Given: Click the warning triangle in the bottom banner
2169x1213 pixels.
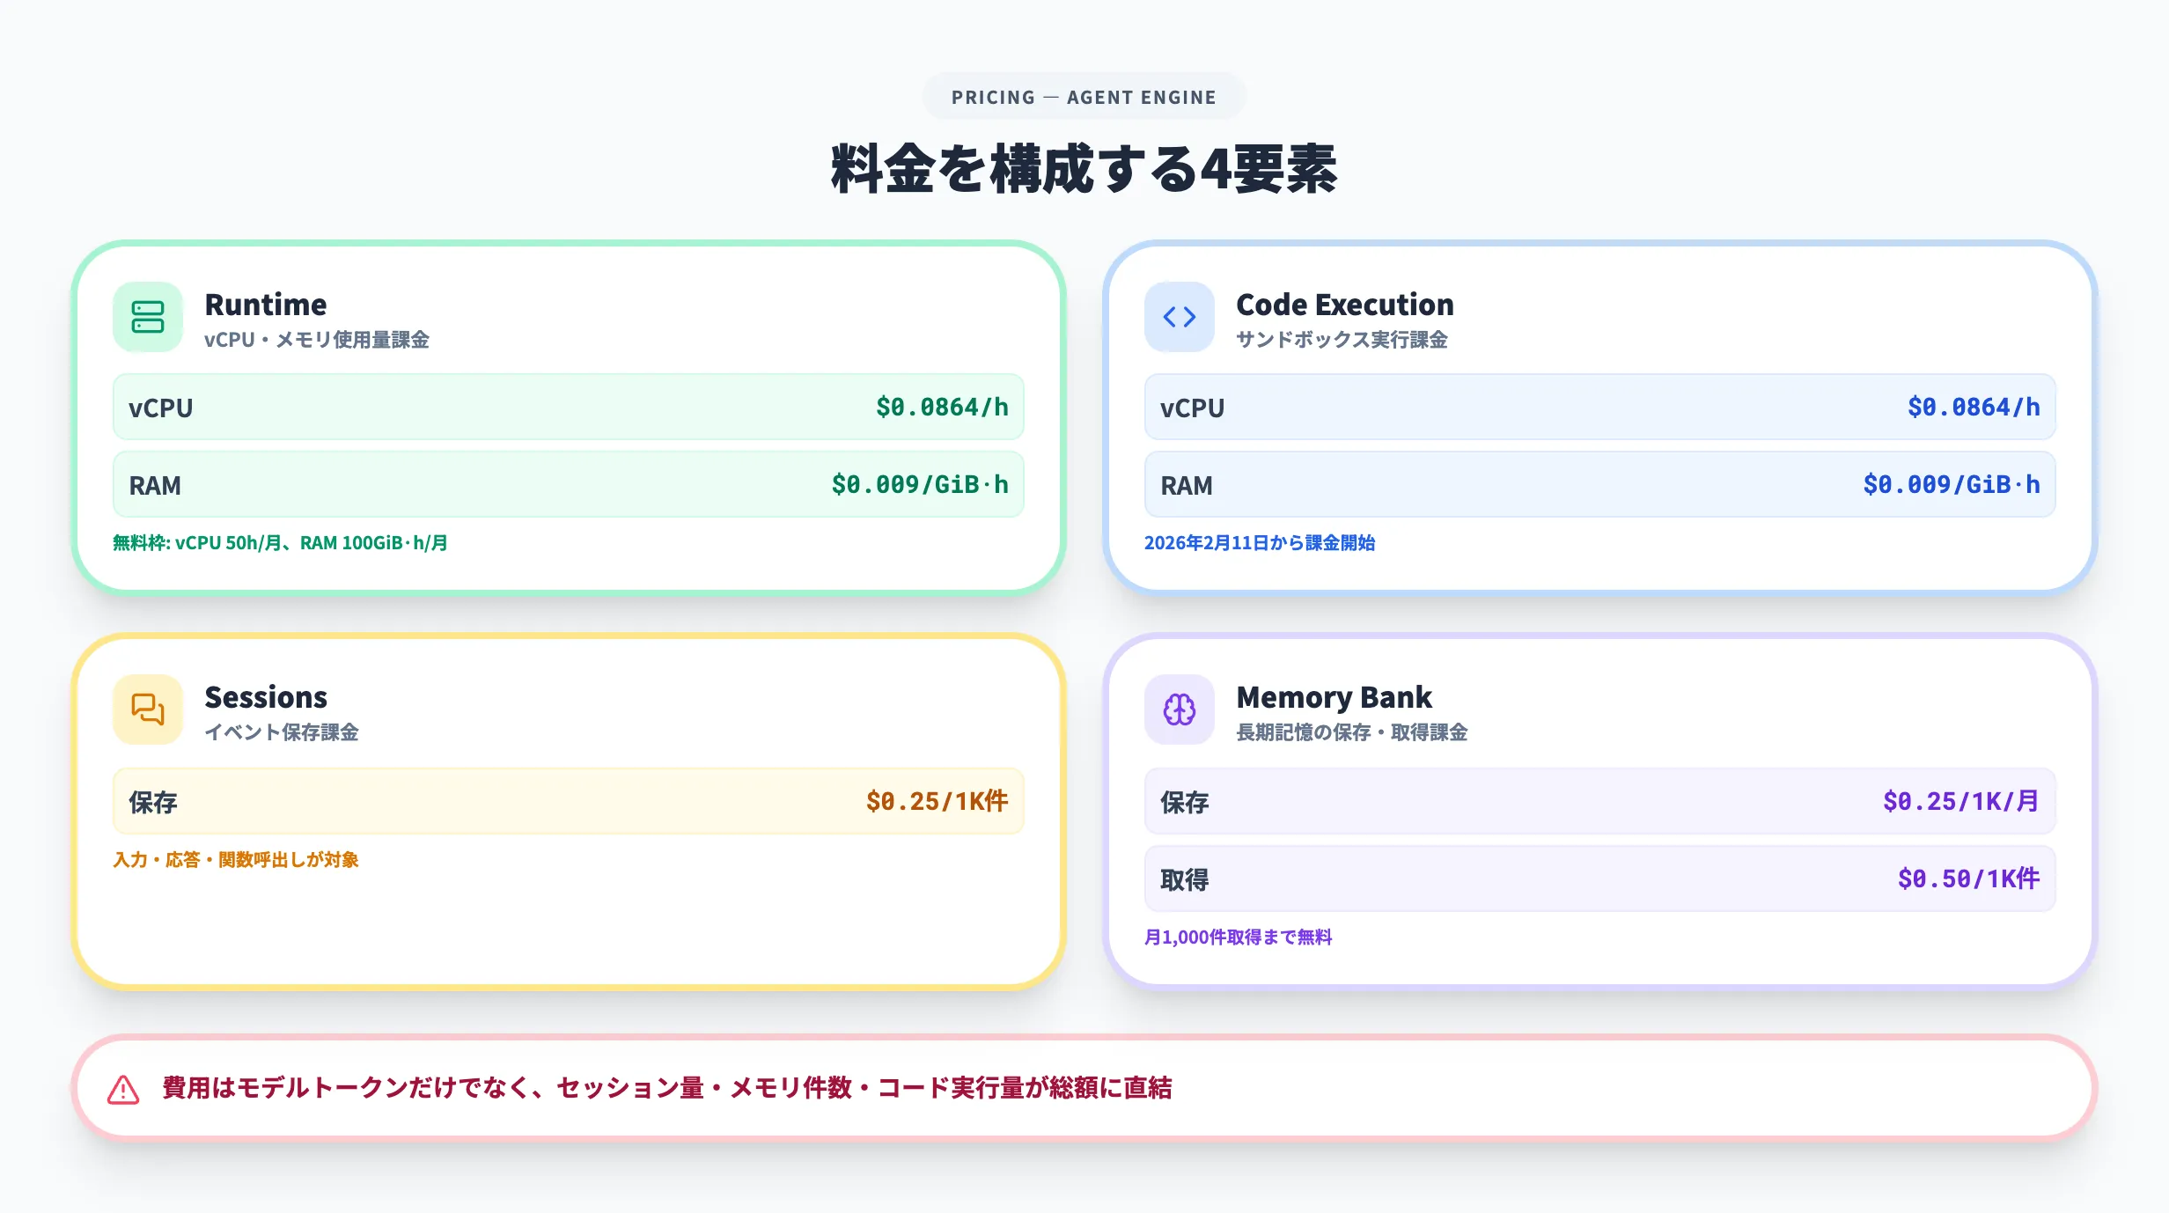Looking at the screenshot, I should coord(121,1088).
